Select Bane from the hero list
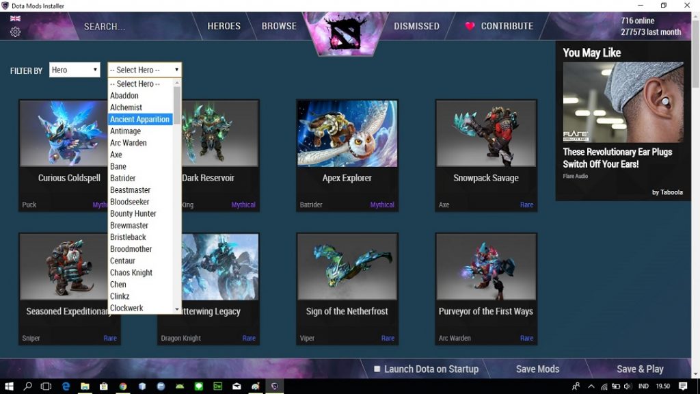 (x=140, y=166)
